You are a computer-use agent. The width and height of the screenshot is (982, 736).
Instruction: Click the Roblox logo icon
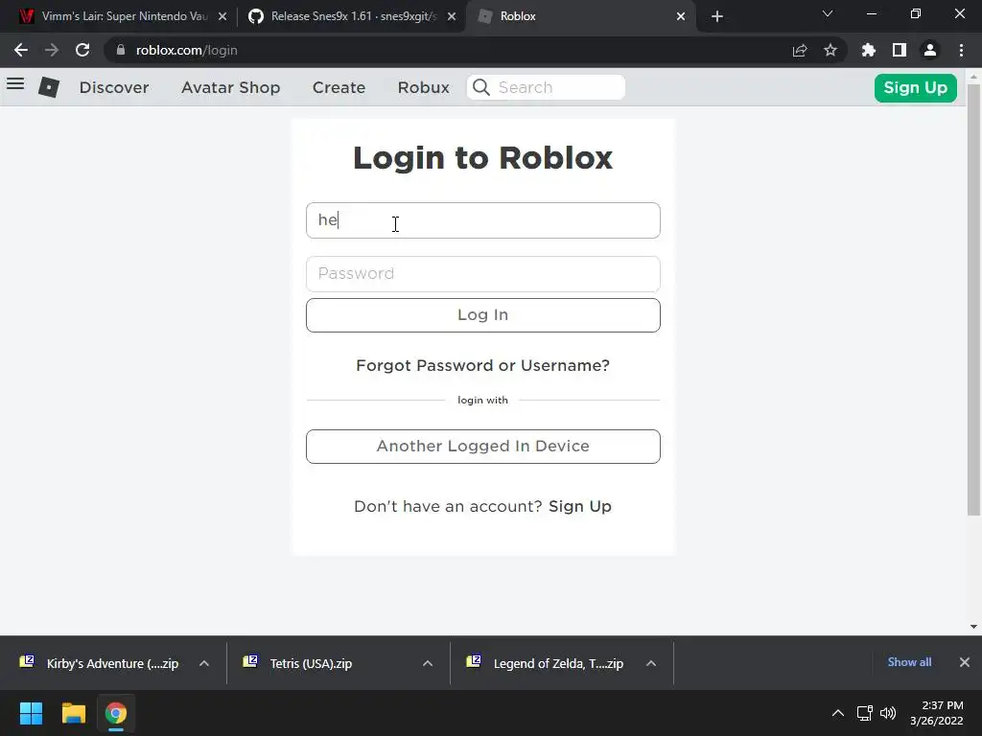click(x=49, y=87)
